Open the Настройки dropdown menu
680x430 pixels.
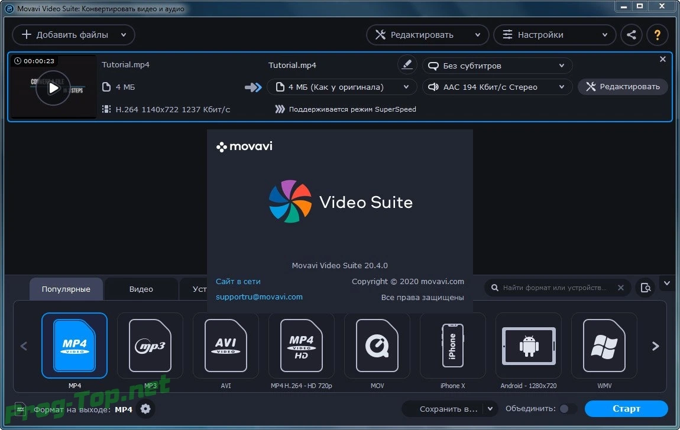pos(555,35)
